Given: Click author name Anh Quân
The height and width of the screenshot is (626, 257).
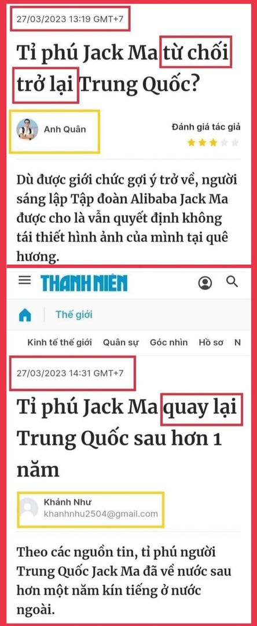Looking at the screenshot, I should 65,129.
